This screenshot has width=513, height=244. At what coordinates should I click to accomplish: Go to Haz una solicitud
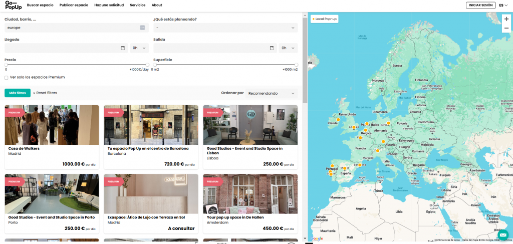coord(109,5)
